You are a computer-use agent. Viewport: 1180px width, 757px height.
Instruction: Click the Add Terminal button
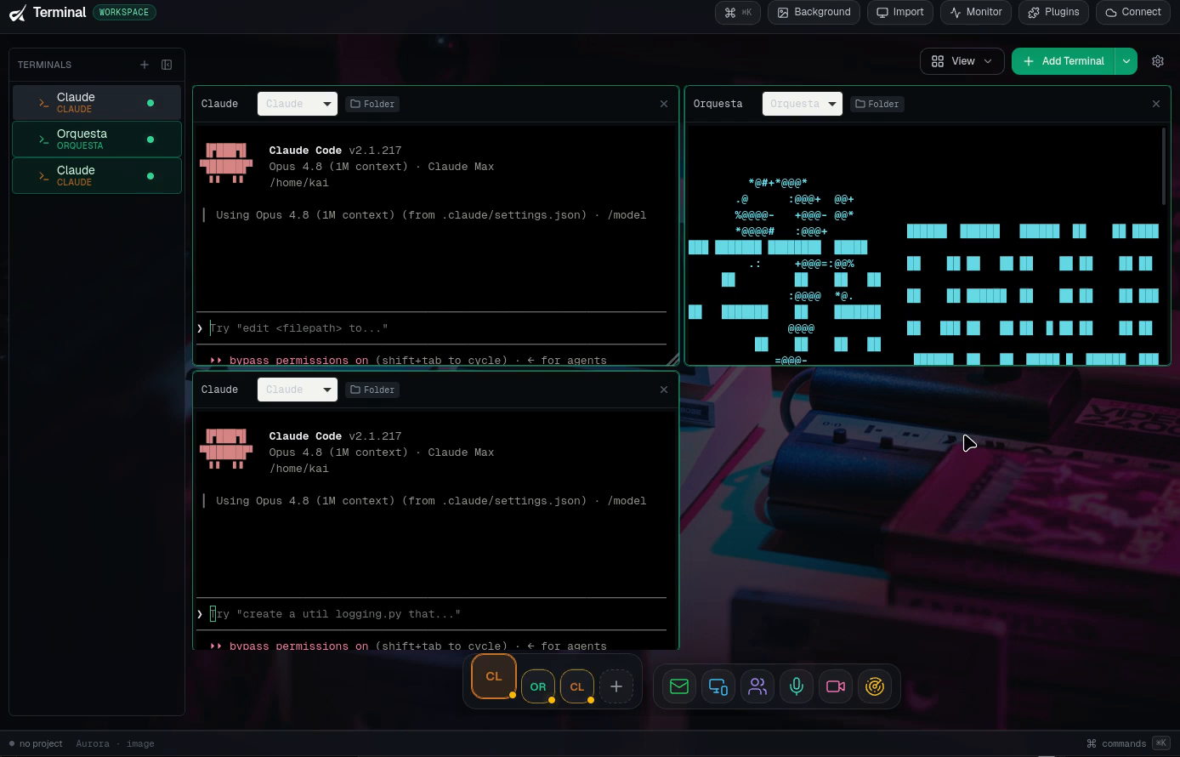point(1064,61)
